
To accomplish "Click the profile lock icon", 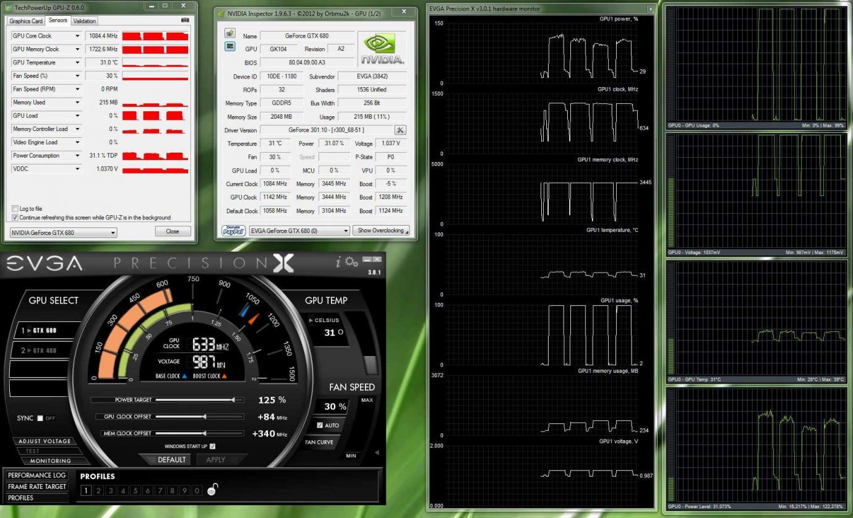I will coord(213,490).
